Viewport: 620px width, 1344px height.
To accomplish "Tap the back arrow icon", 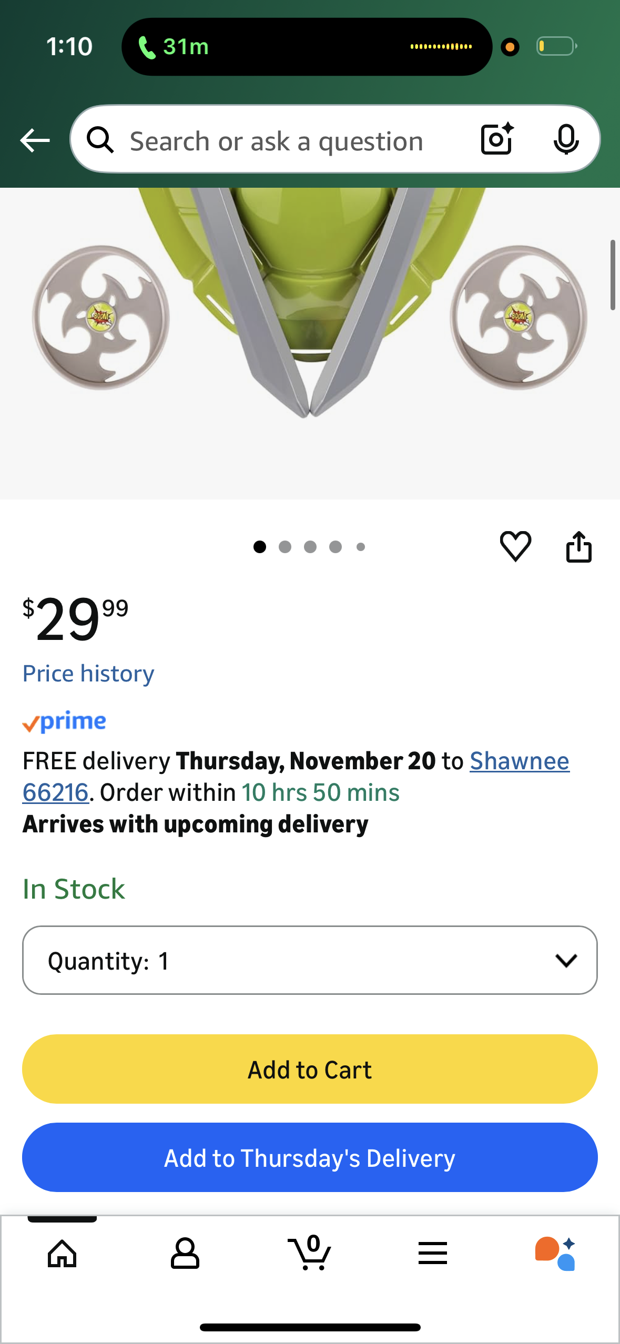I will click(35, 140).
